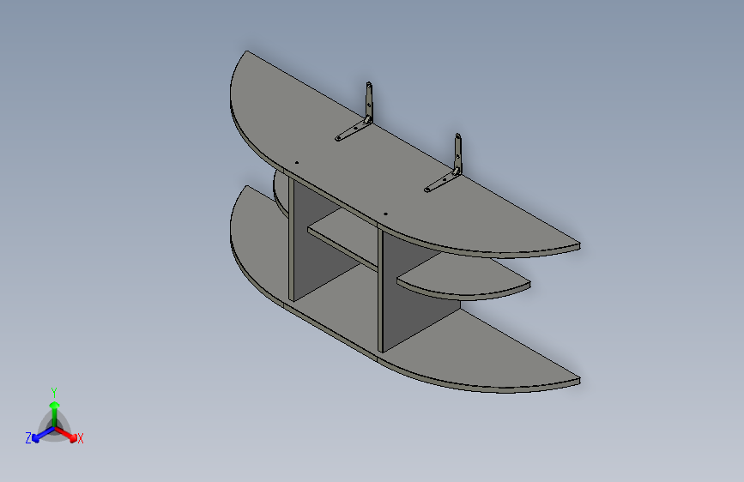Click the right screw hole on top shelf
The height and width of the screenshot is (482, 744).
pos(385,214)
